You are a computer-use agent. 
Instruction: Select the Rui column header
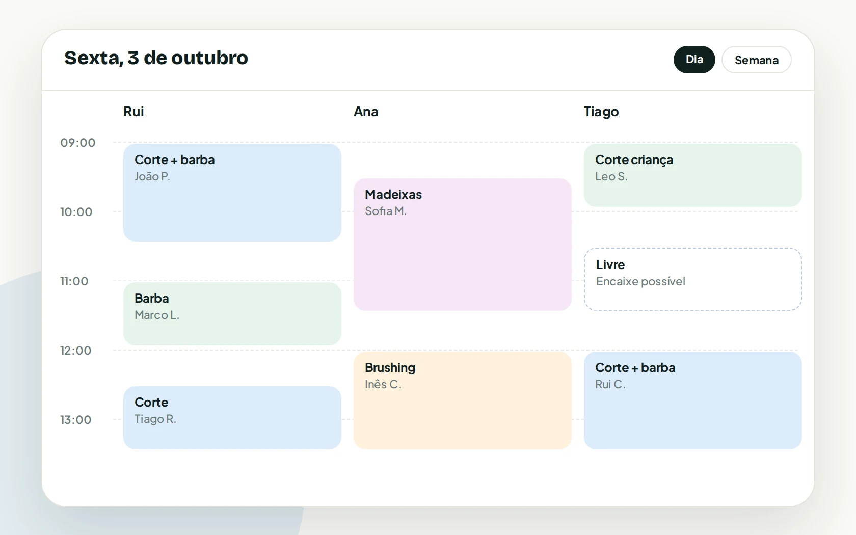(133, 112)
